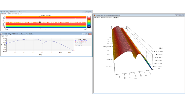Screen dimensions: 185x104
Task: Click the cursor measurement readout table
Action: point(83,42)
